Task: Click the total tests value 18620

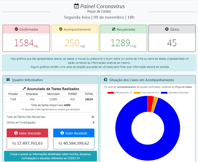Action: click(x=89, y=99)
